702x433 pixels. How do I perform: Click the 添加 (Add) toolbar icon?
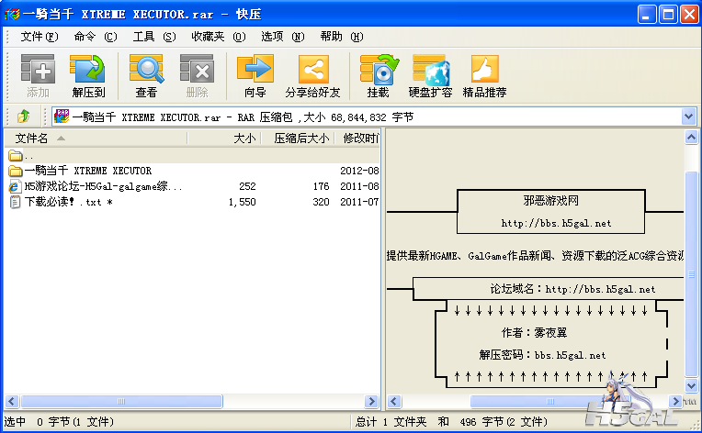coord(38,75)
